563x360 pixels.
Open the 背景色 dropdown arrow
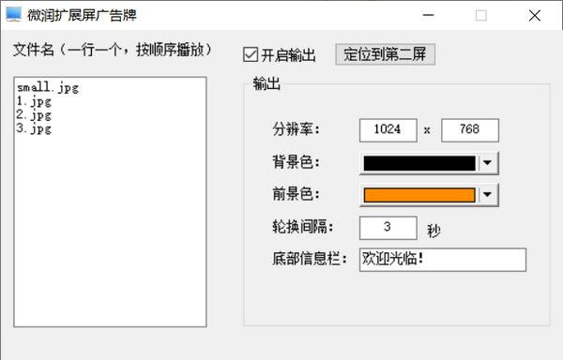(x=487, y=163)
